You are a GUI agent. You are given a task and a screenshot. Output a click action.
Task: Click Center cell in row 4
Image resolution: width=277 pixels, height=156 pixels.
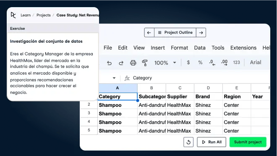point(237,122)
